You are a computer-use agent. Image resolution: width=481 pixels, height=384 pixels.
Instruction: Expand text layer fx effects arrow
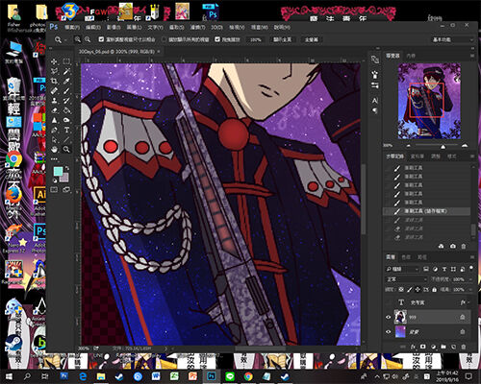click(x=468, y=302)
